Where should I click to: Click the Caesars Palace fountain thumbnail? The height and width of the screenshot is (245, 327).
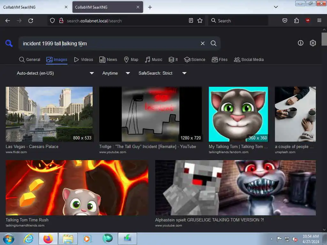(49, 114)
